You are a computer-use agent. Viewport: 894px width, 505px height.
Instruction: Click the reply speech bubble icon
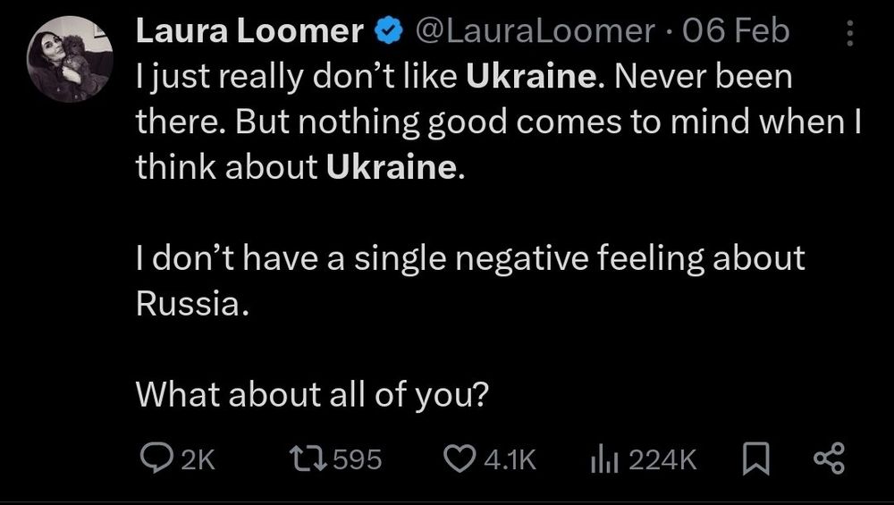157,459
